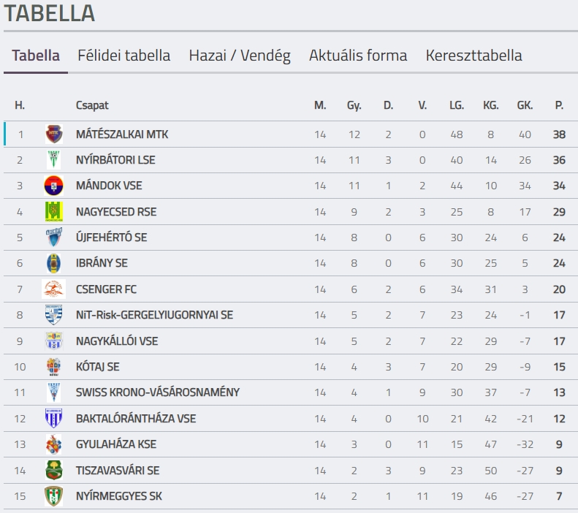The width and height of the screenshot is (578, 513).
Task: Select the Kereszttabella tab
Action: coord(474,56)
